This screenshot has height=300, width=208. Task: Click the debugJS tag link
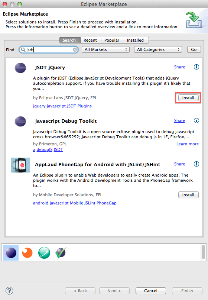pyautogui.click(x=45, y=149)
